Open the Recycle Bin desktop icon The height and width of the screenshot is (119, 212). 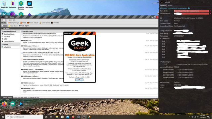click(x=4, y=4)
